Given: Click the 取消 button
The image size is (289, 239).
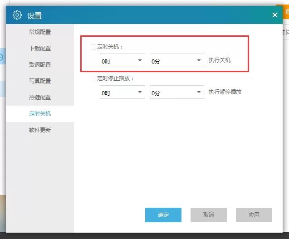Looking at the screenshot, I should 209,215.
